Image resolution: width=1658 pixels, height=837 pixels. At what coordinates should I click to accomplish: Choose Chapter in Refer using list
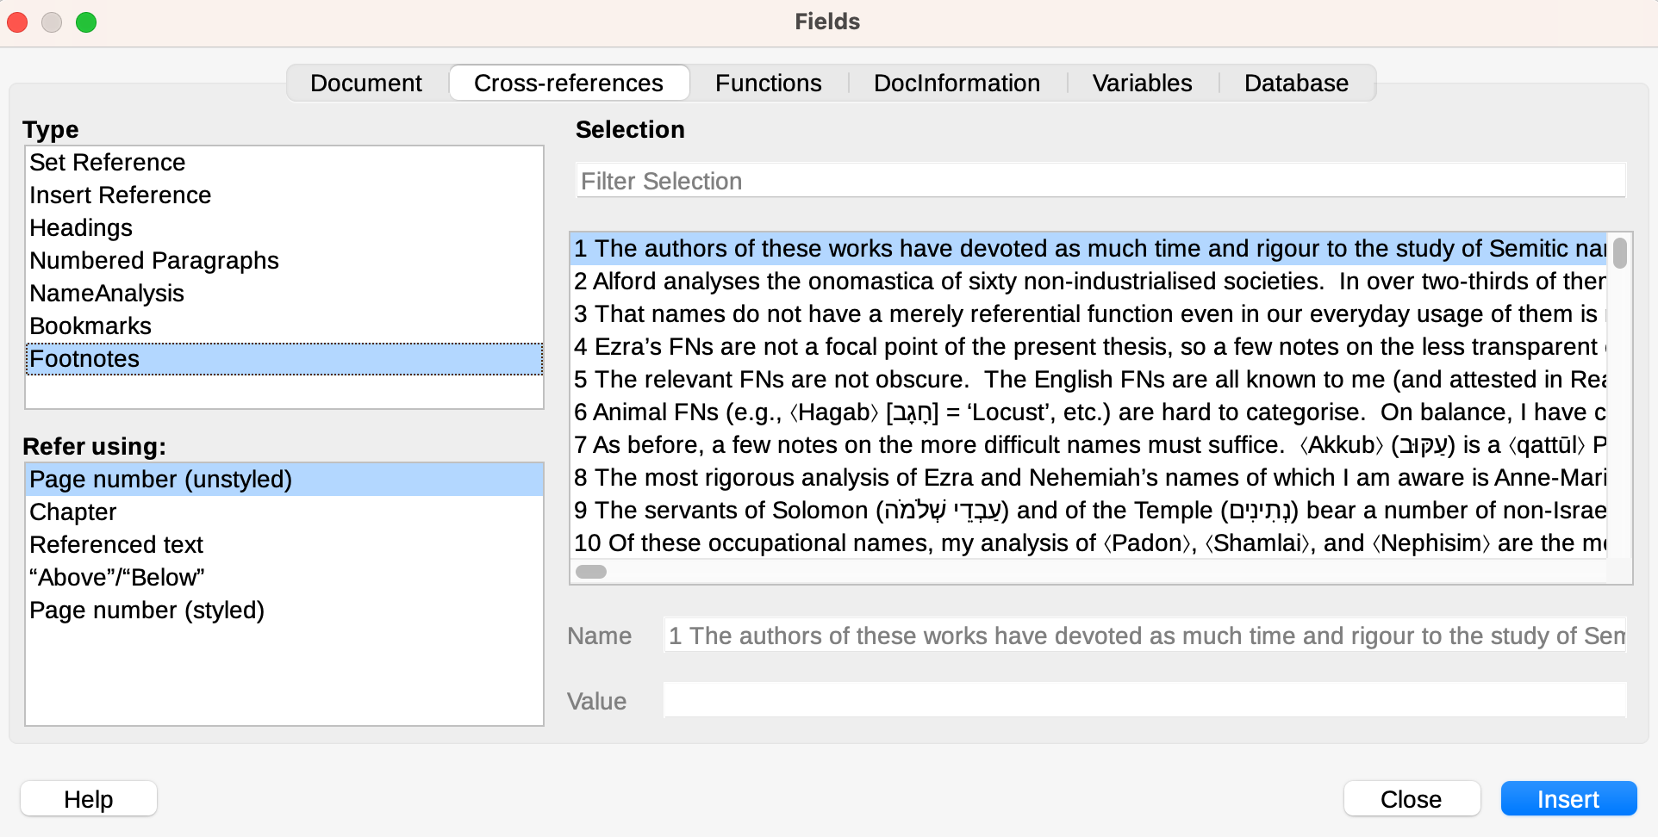coord(72,512)
